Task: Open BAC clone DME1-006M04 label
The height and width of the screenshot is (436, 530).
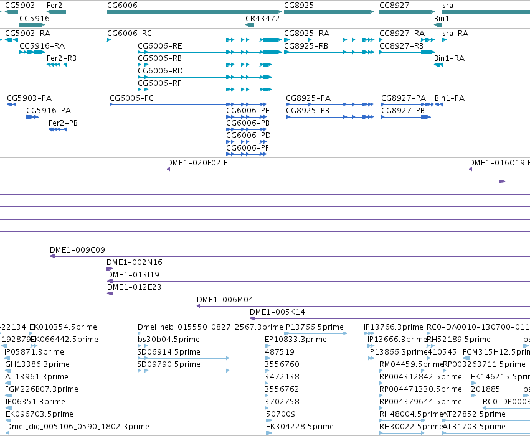Action: click(x=225, y=300)
